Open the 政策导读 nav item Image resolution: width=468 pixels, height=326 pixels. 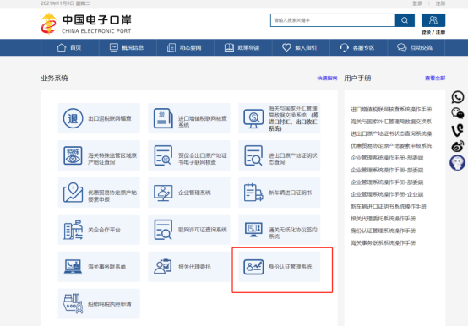(x=242, y=47)
